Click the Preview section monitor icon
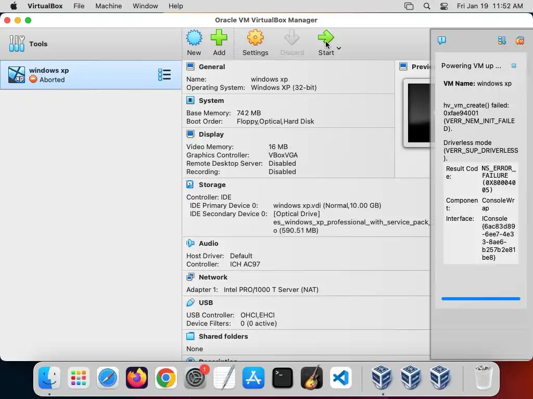 pyautogui.click(x=403, y=66)
